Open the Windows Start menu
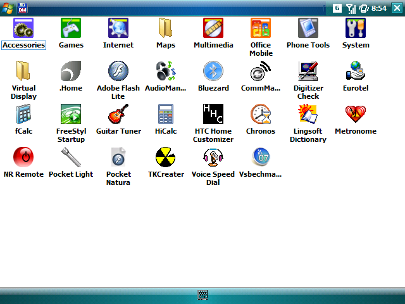 point(8,8)
